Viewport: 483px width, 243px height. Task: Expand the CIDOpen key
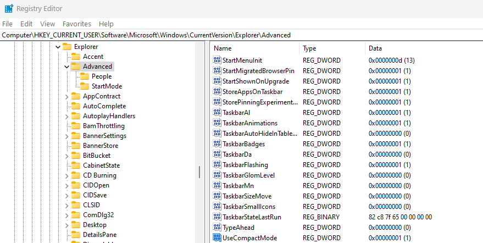tap(67, 185)
